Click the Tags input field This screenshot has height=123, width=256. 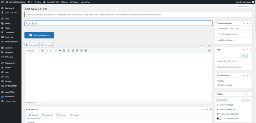tap(229, 56)
